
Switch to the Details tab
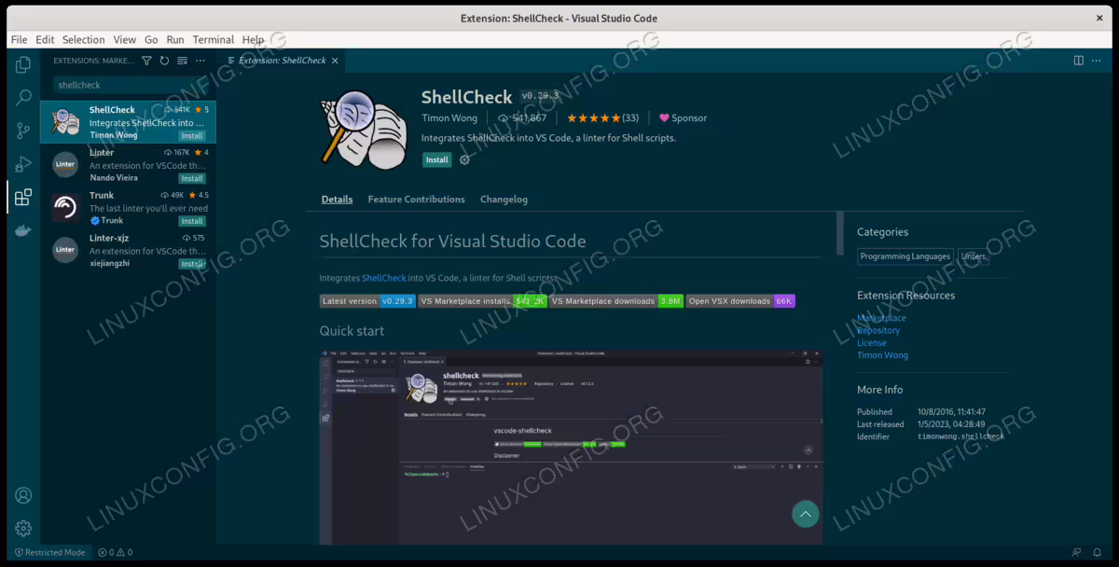point(337,200)
